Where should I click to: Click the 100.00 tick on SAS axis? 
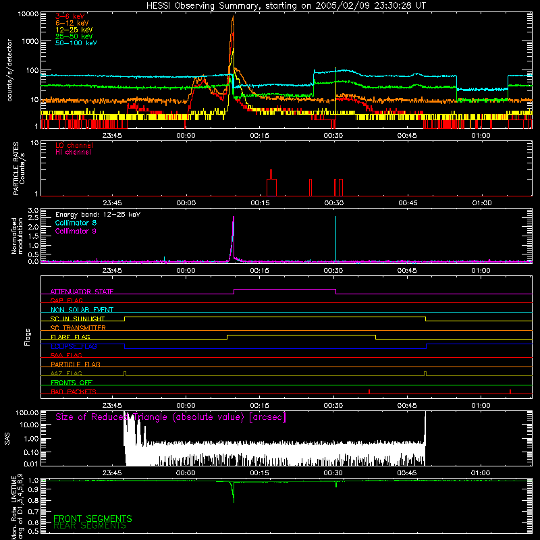coord(27,413)
